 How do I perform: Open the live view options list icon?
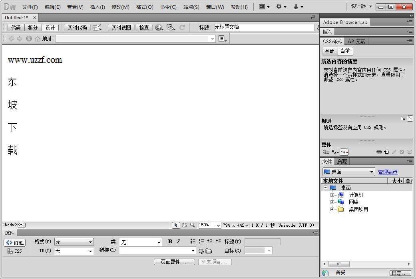(x=222, y=39)
